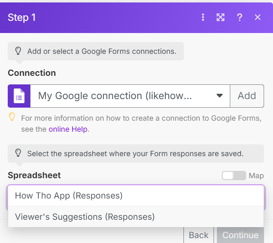The width and height of the screenshot is (273, 243).
Task: Select How Tho App (Responses) option
Action: pyautogui.click(x=136, y=196)
